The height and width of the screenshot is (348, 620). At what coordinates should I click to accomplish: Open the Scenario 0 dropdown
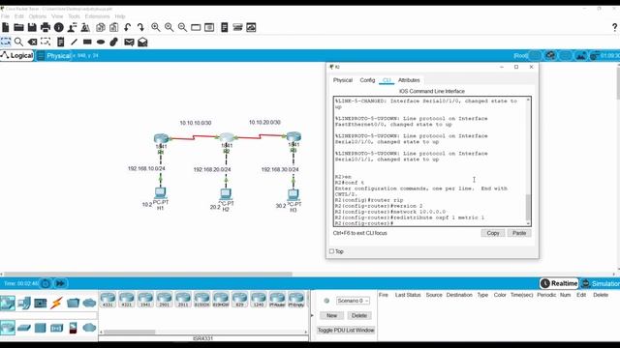point(353,301)
